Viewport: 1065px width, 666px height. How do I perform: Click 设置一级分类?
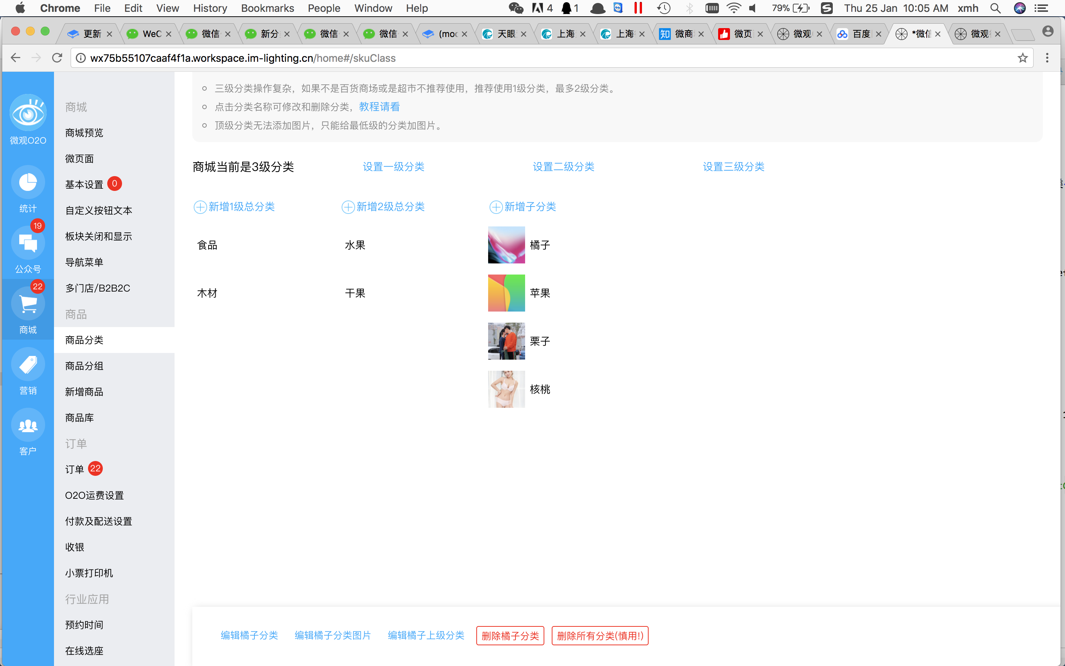coord(393,167)
